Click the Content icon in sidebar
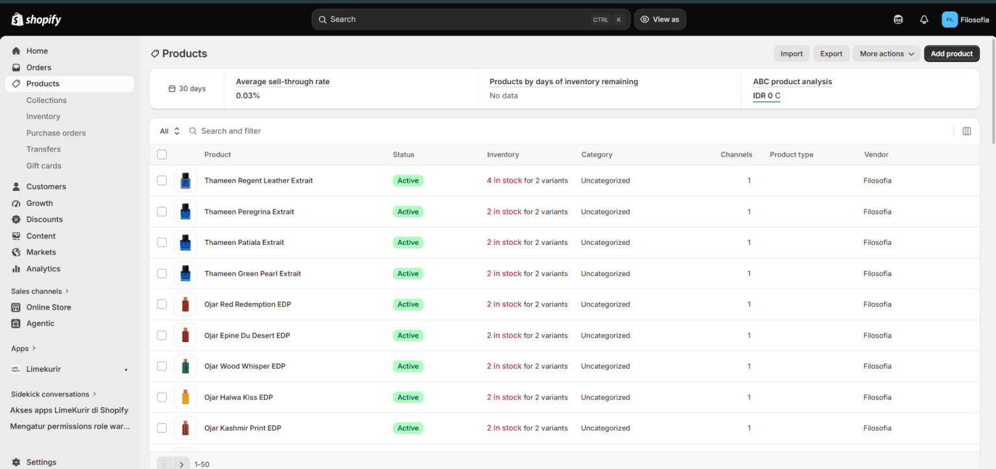The image size is (996, 469). [x=16, y=236]
